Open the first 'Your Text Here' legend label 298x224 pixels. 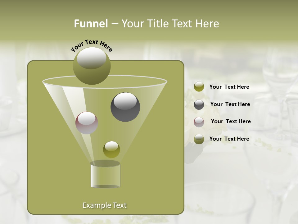point(230,87)
